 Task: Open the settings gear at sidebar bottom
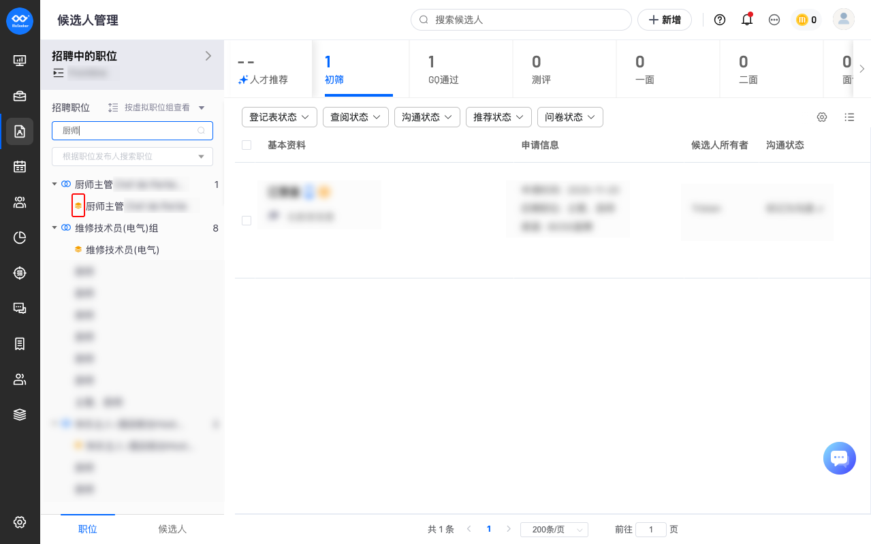(20, 522)
